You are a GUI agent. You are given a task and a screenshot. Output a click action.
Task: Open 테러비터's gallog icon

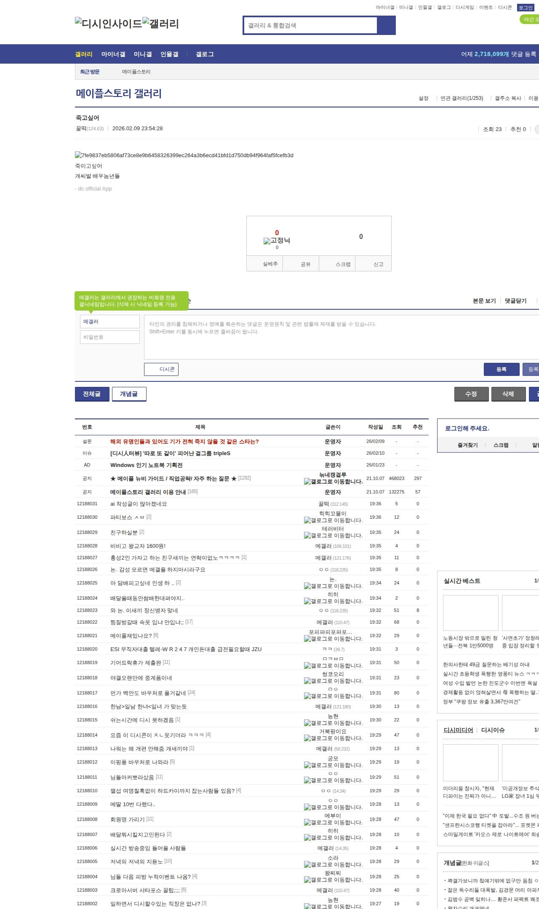(307, 536)
